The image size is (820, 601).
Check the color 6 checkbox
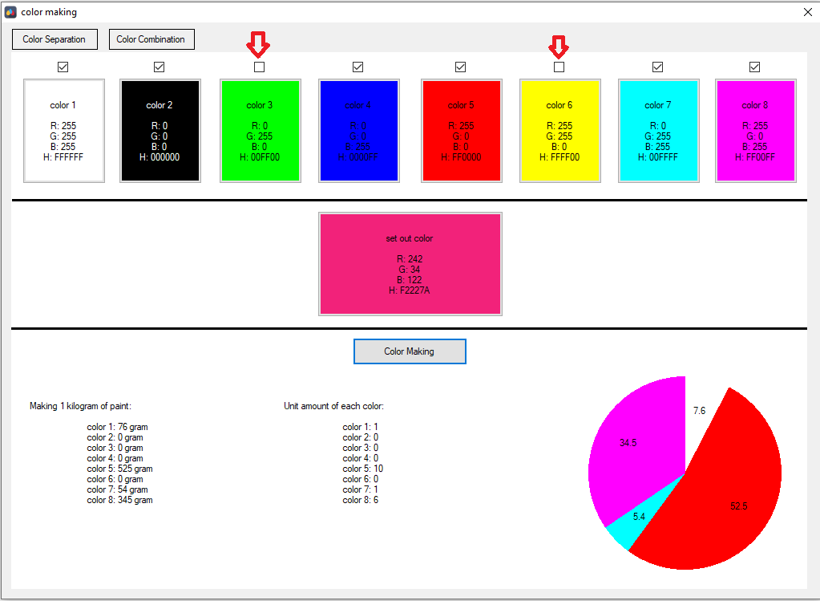(x=559, y=67)
